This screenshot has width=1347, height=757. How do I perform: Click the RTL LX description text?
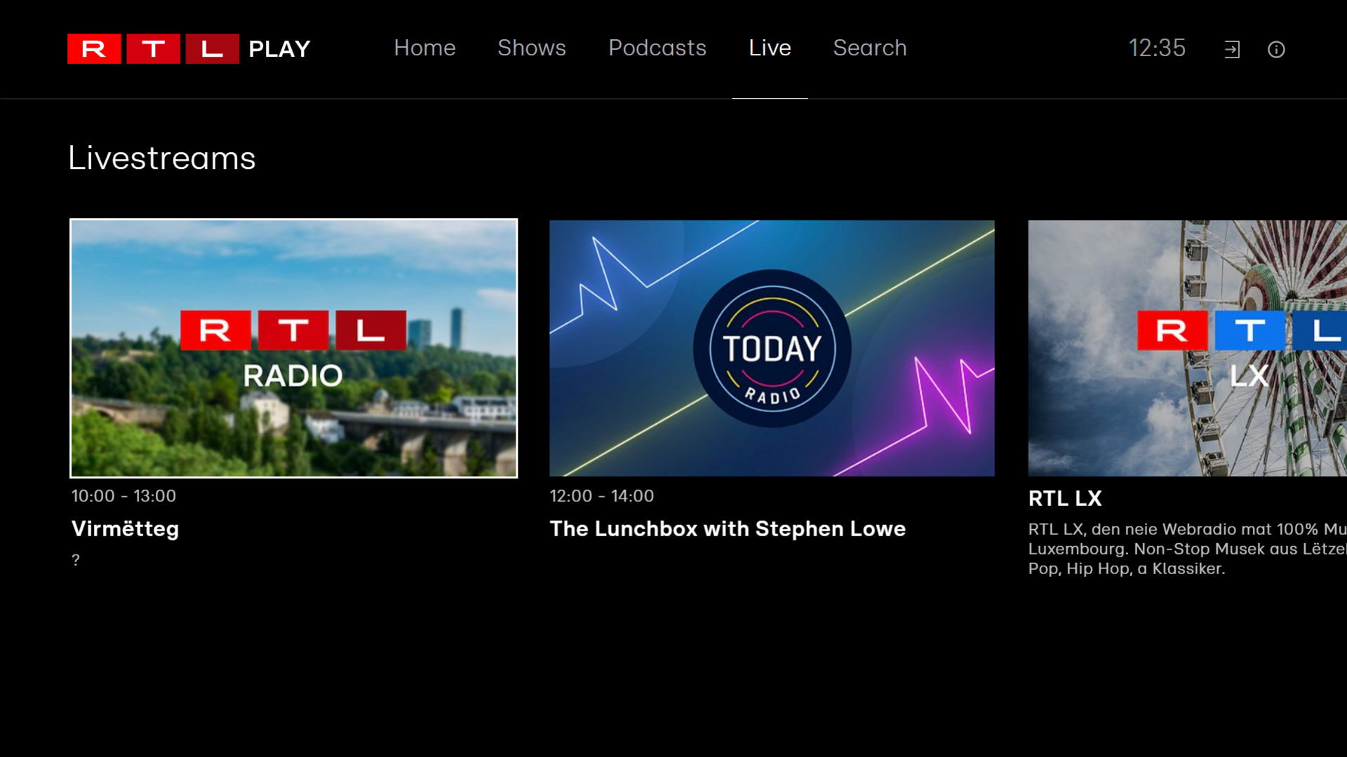(x=1187, y=549)
